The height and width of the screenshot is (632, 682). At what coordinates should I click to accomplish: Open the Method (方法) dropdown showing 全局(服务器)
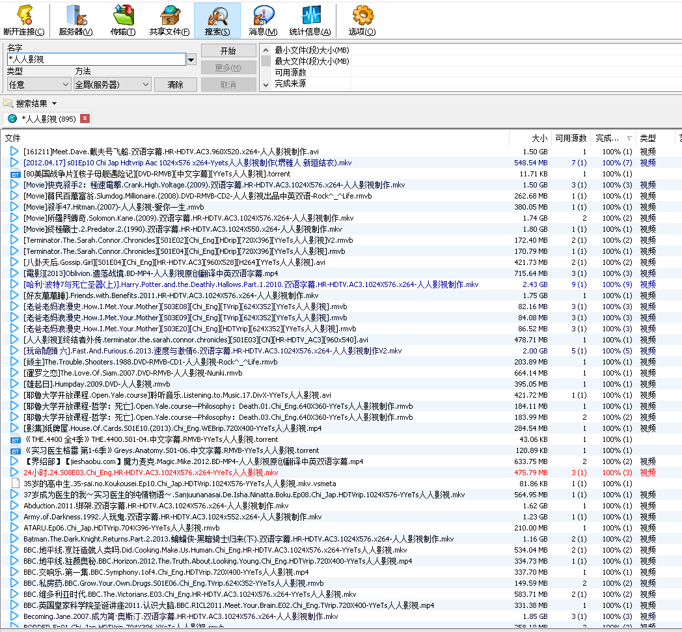pos(112,85)
